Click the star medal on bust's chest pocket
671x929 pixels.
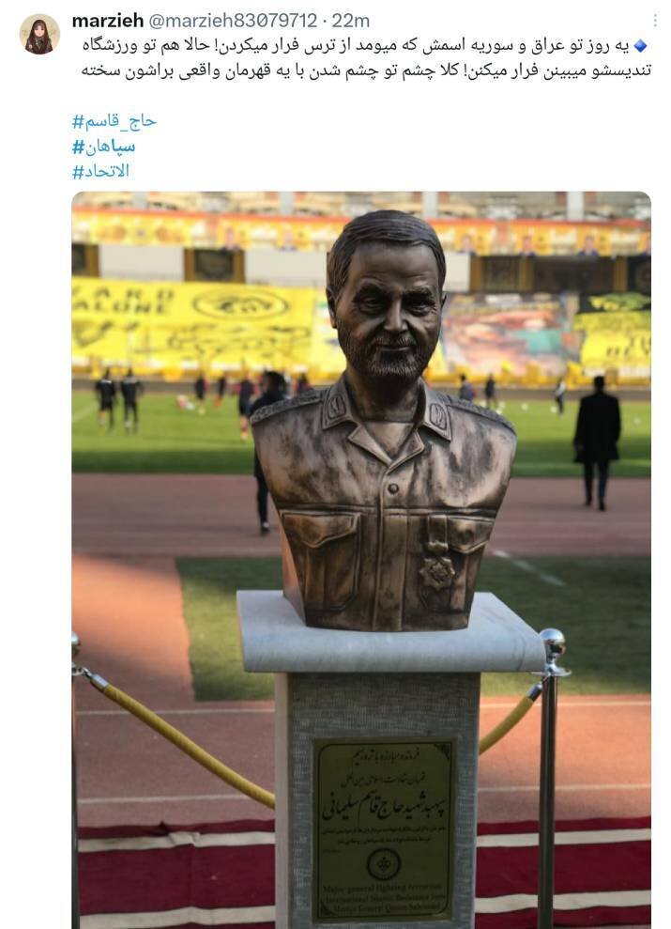tap(436, 573)
